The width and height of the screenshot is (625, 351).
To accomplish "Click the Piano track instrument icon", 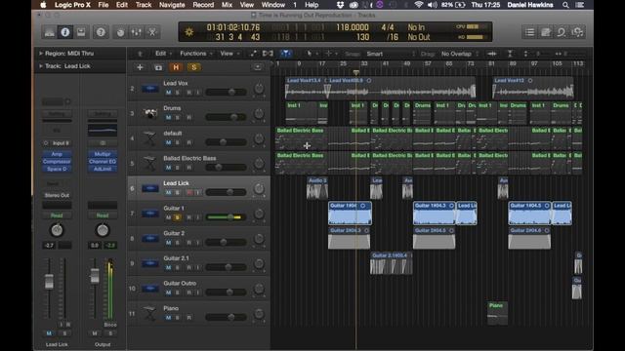I will tap(149, 314).
